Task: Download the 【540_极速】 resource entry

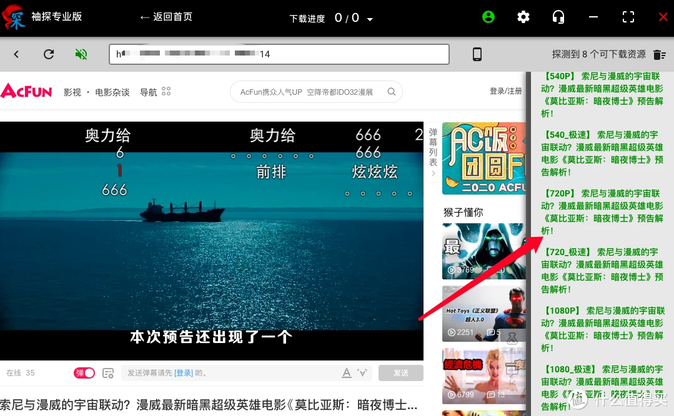Action: [602, 153]
